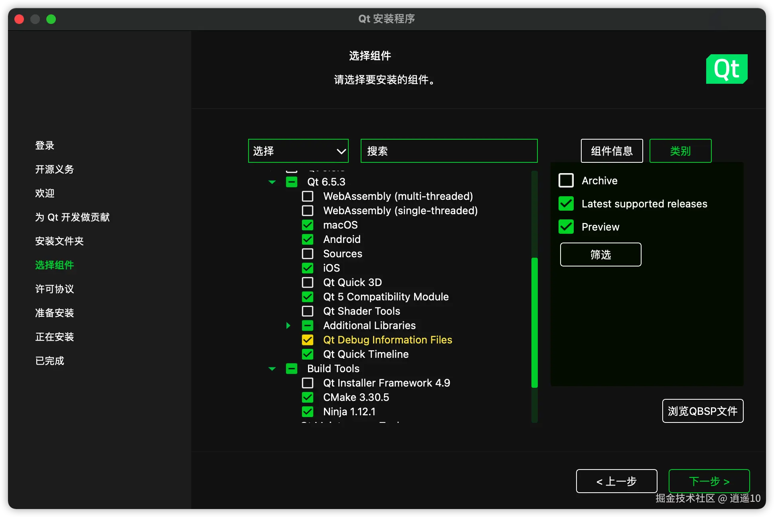This screenshot has width=774, height=517.
Task: Enable the Archive category checkbox
Action: click(566, 181)
